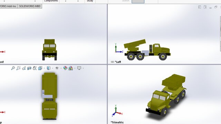Expand the View Settings dropdown arrow
Image resolution: width=221 pixels, height=124 pixels.
[x=83, y=68]
